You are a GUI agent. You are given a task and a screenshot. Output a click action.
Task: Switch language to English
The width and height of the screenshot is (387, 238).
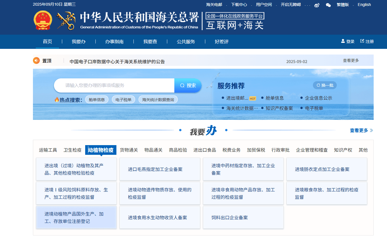click(364, 5)
